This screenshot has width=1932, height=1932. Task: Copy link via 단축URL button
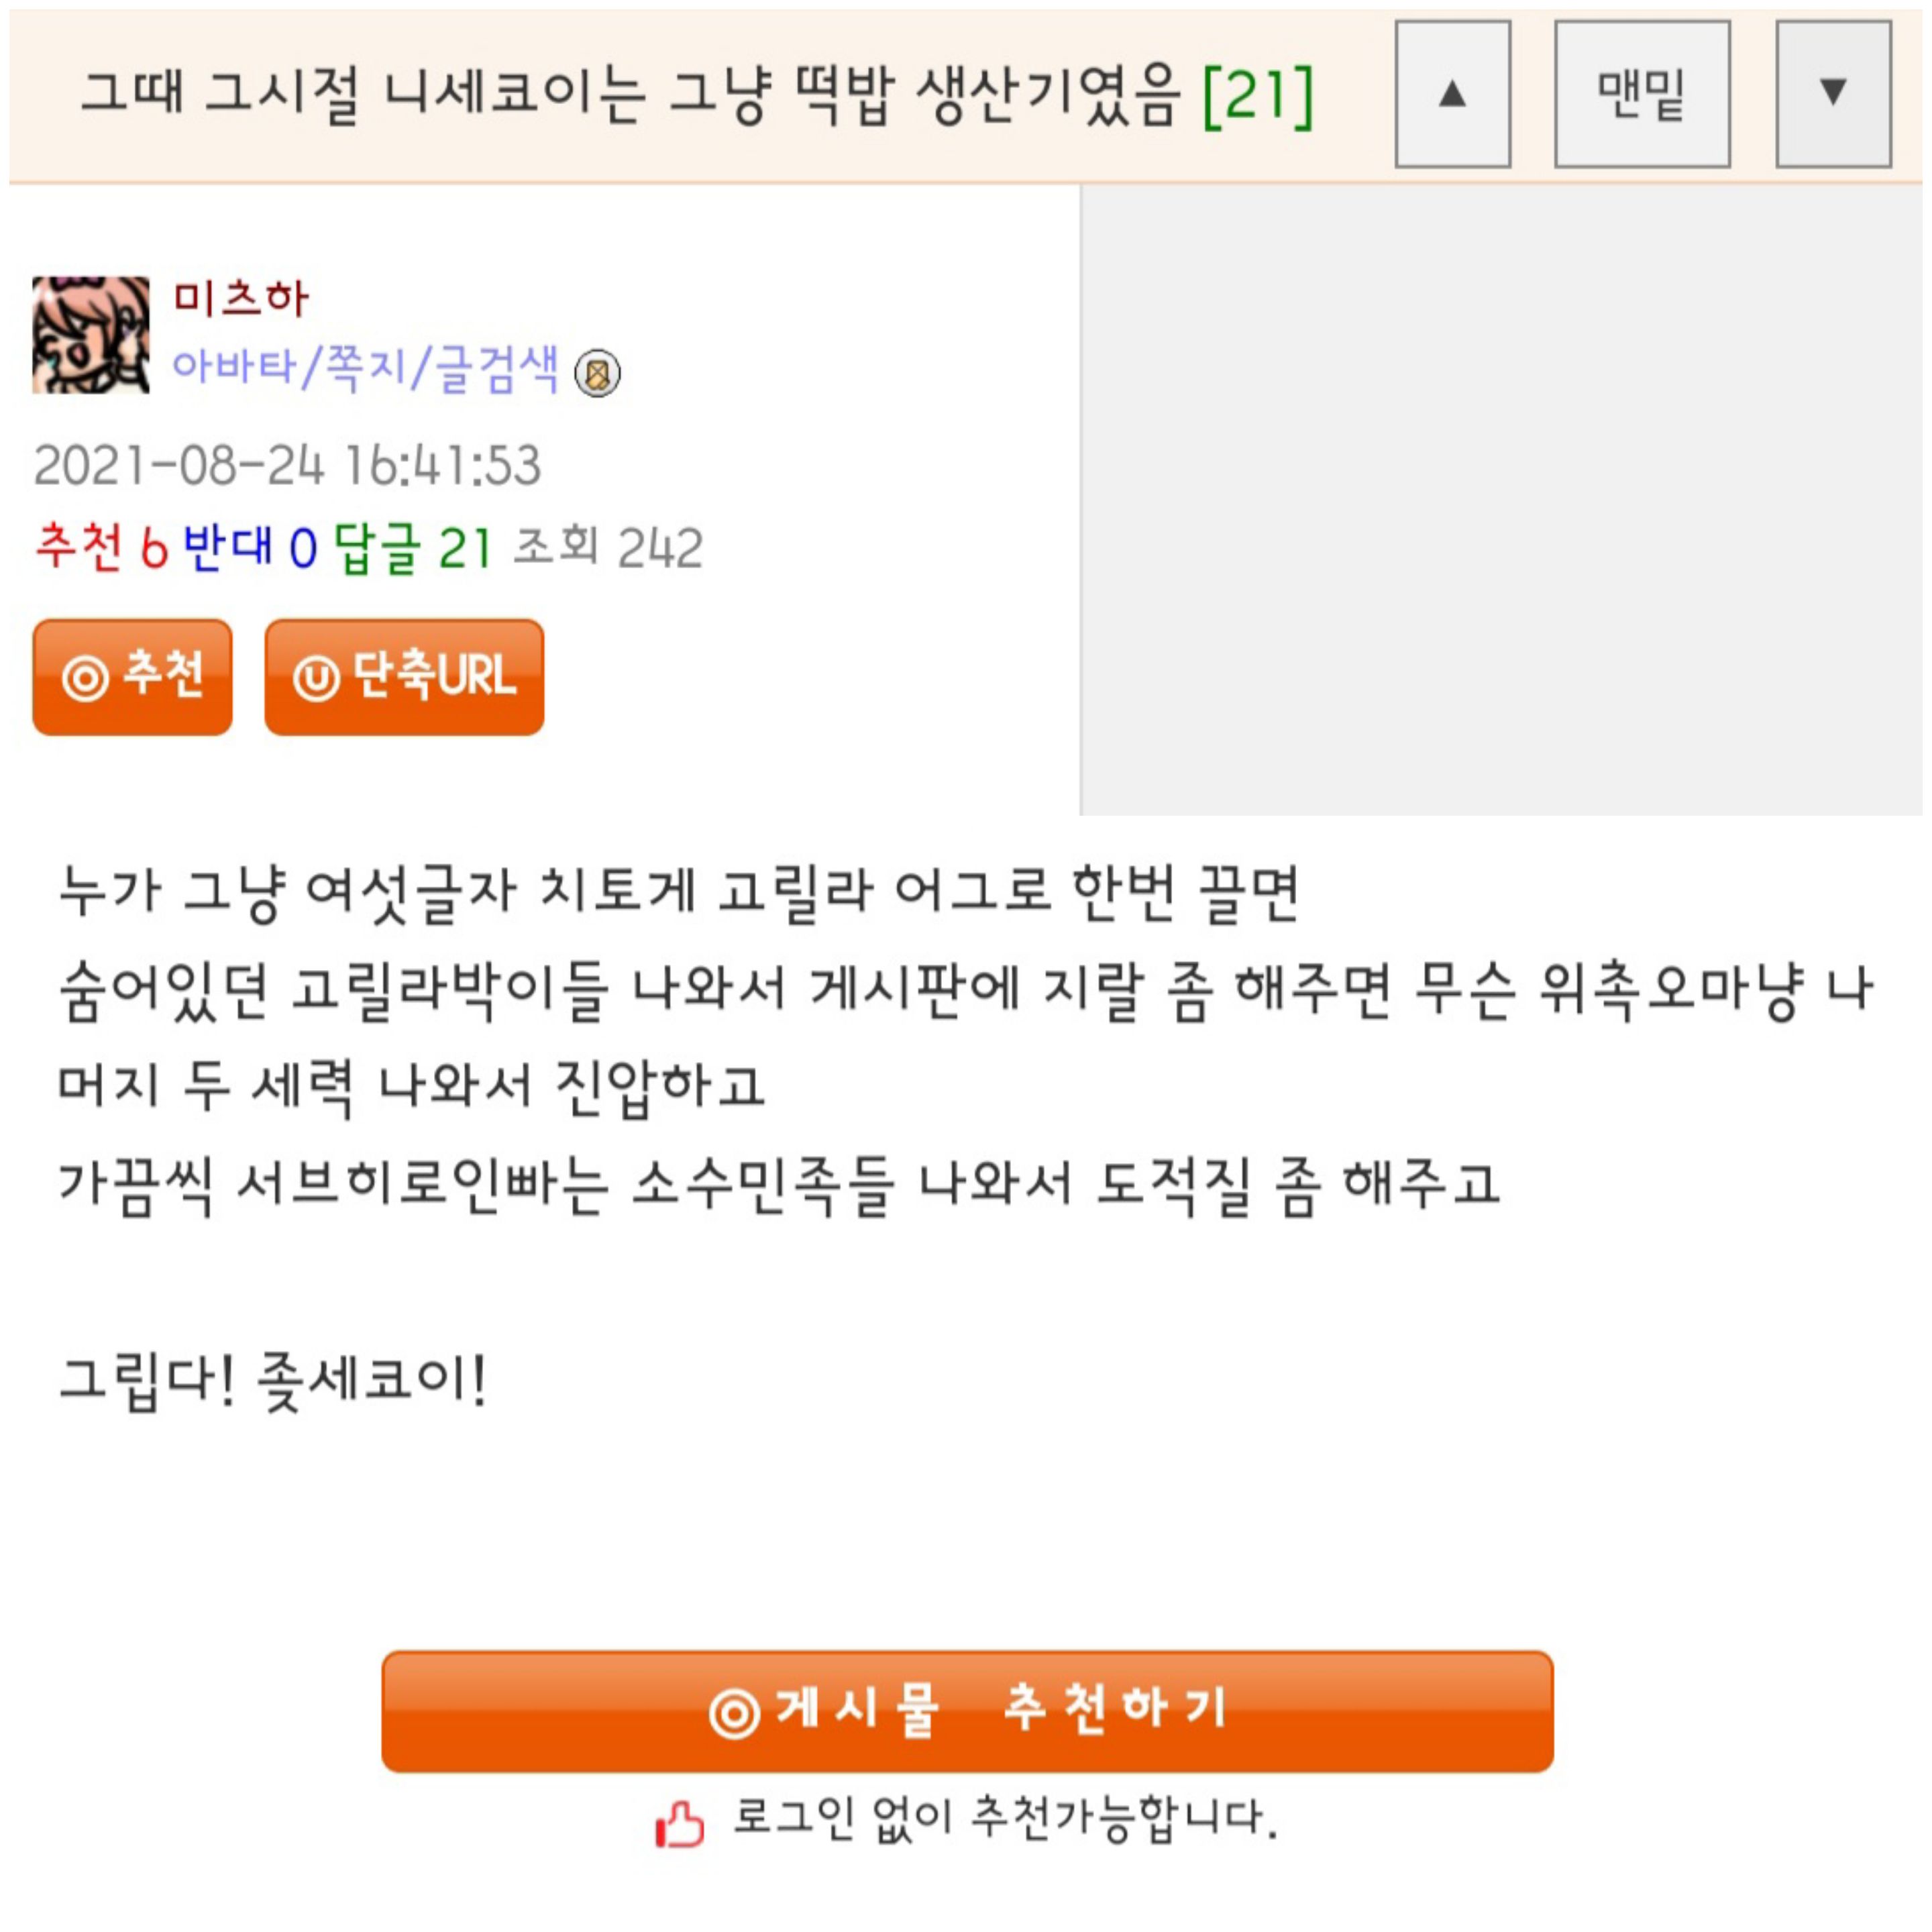pyautogui.click(x=404, y=677)
